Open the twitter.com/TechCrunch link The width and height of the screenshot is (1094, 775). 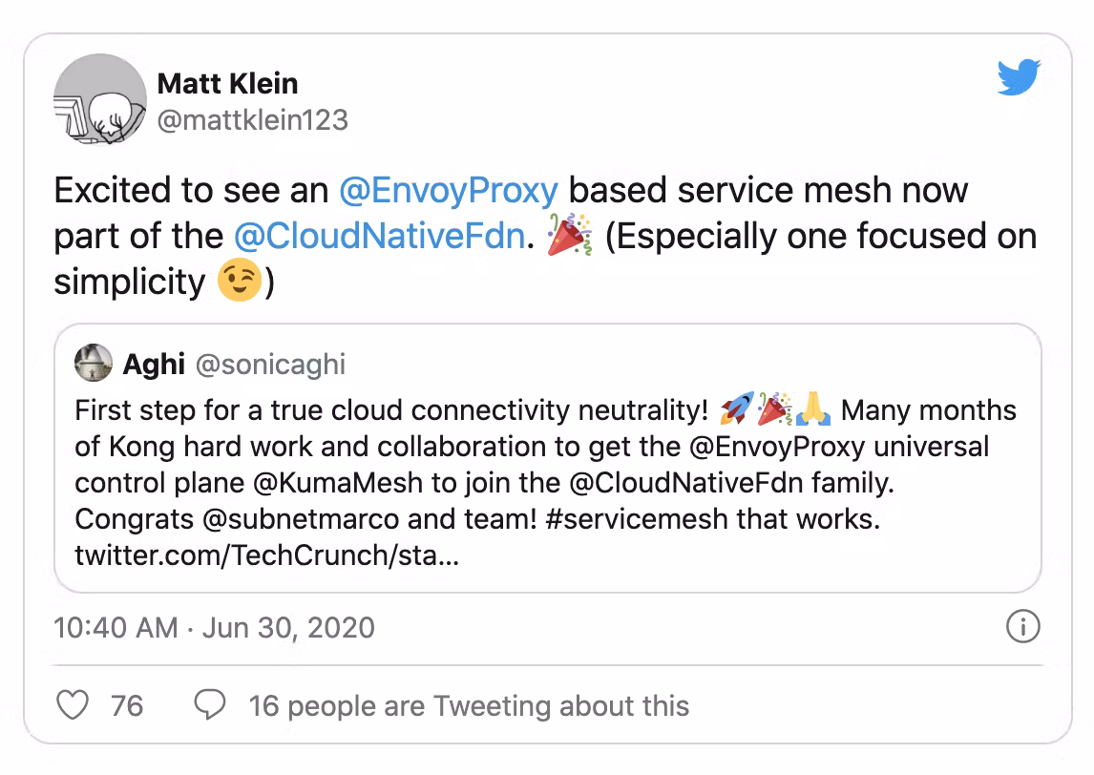point(266,555)
